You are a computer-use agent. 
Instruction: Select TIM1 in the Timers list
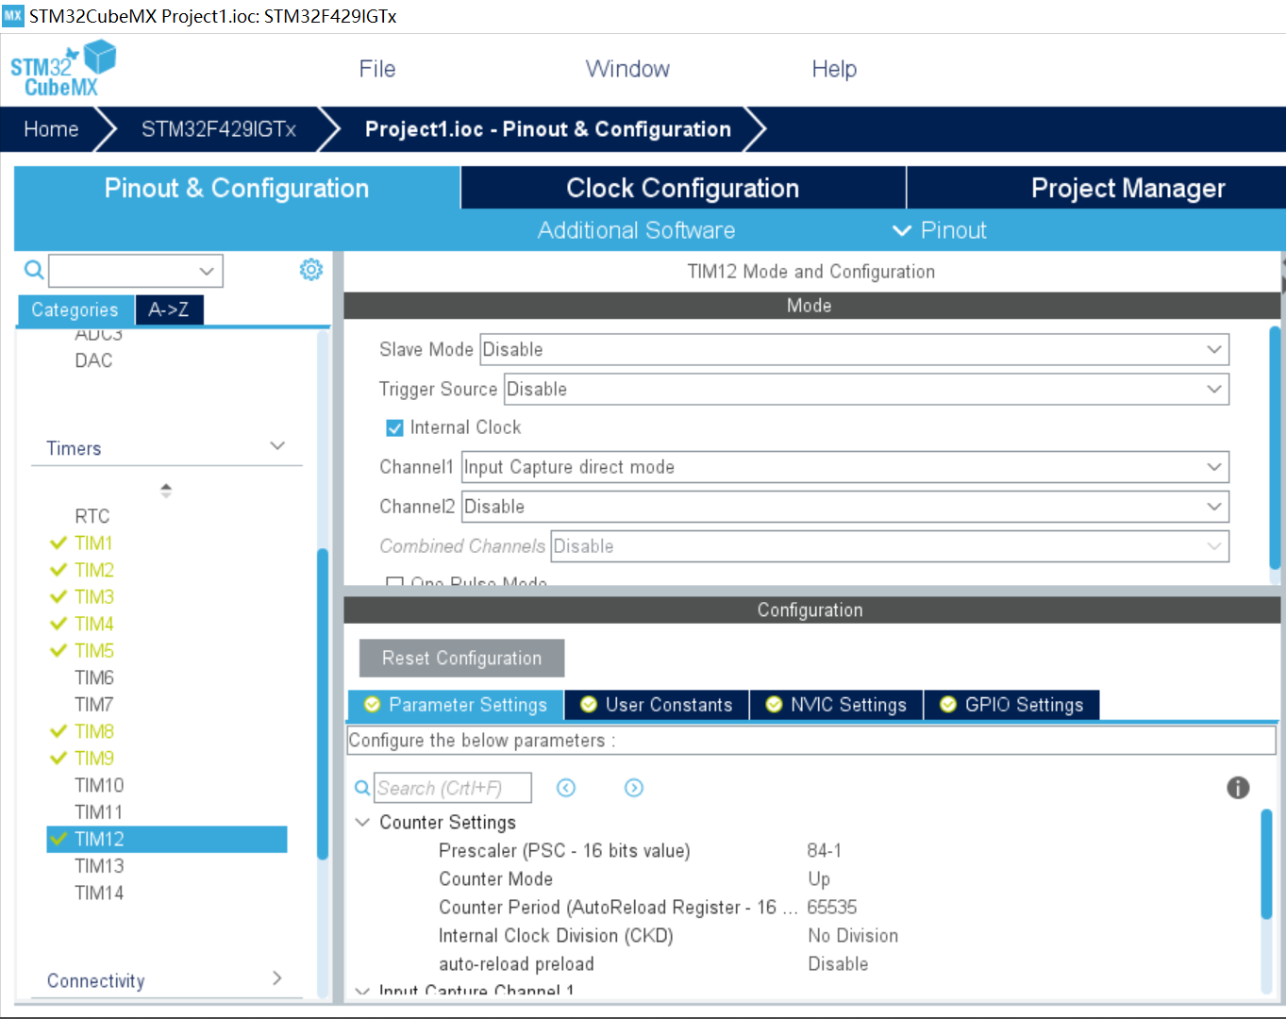click(94, 543)
